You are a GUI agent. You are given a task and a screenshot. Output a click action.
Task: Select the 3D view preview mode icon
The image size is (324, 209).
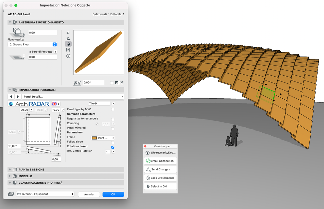click(68, 44)
